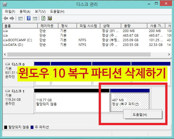Sort by the 용량 column header
The height and width of the screenshot is (139, 174).
pyautogui.click(x=134, y=26)
